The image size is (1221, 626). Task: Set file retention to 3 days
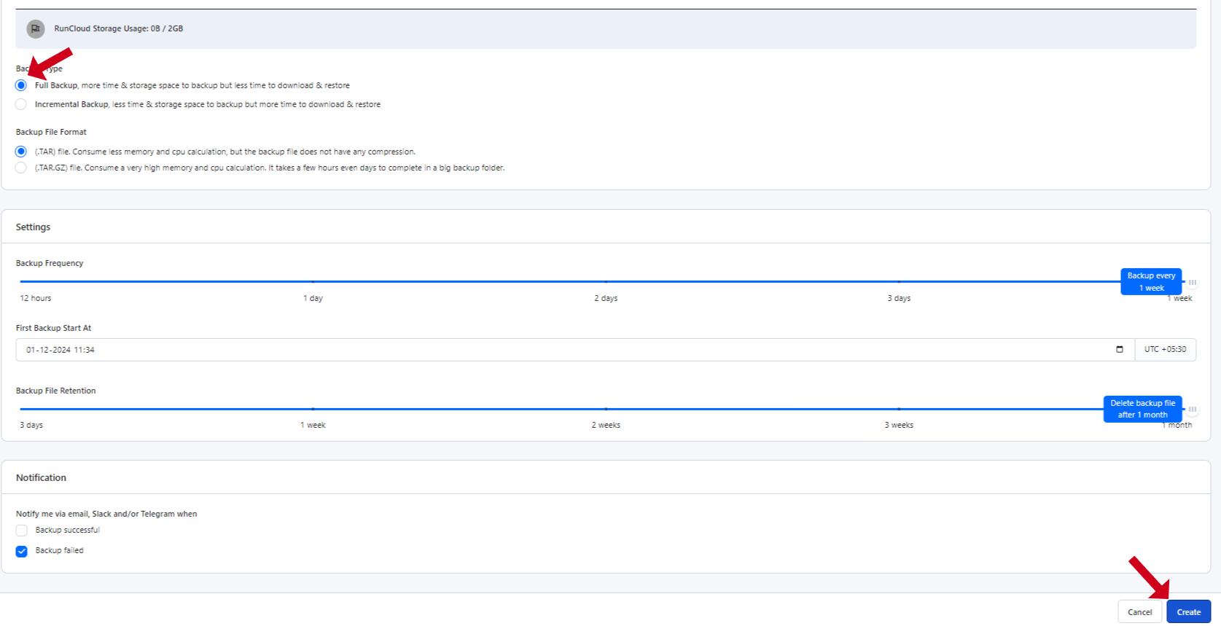coord(22,410)
